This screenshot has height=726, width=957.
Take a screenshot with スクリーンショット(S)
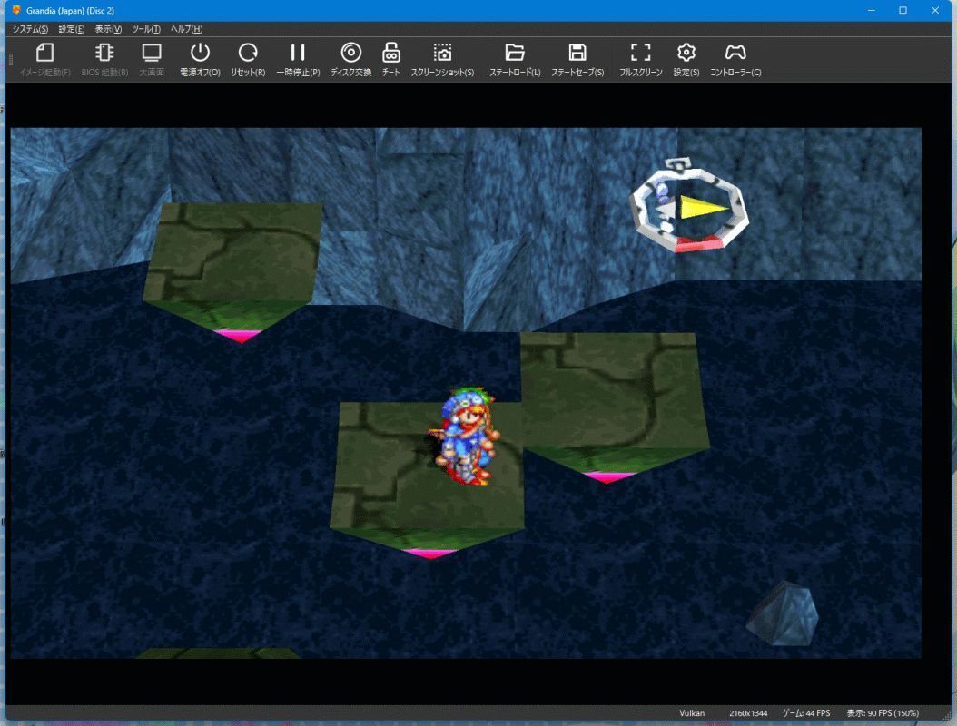(442, 60)
